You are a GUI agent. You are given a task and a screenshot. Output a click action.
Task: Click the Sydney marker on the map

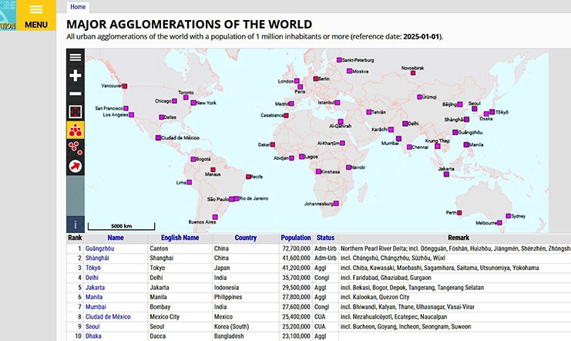point(509,216)
